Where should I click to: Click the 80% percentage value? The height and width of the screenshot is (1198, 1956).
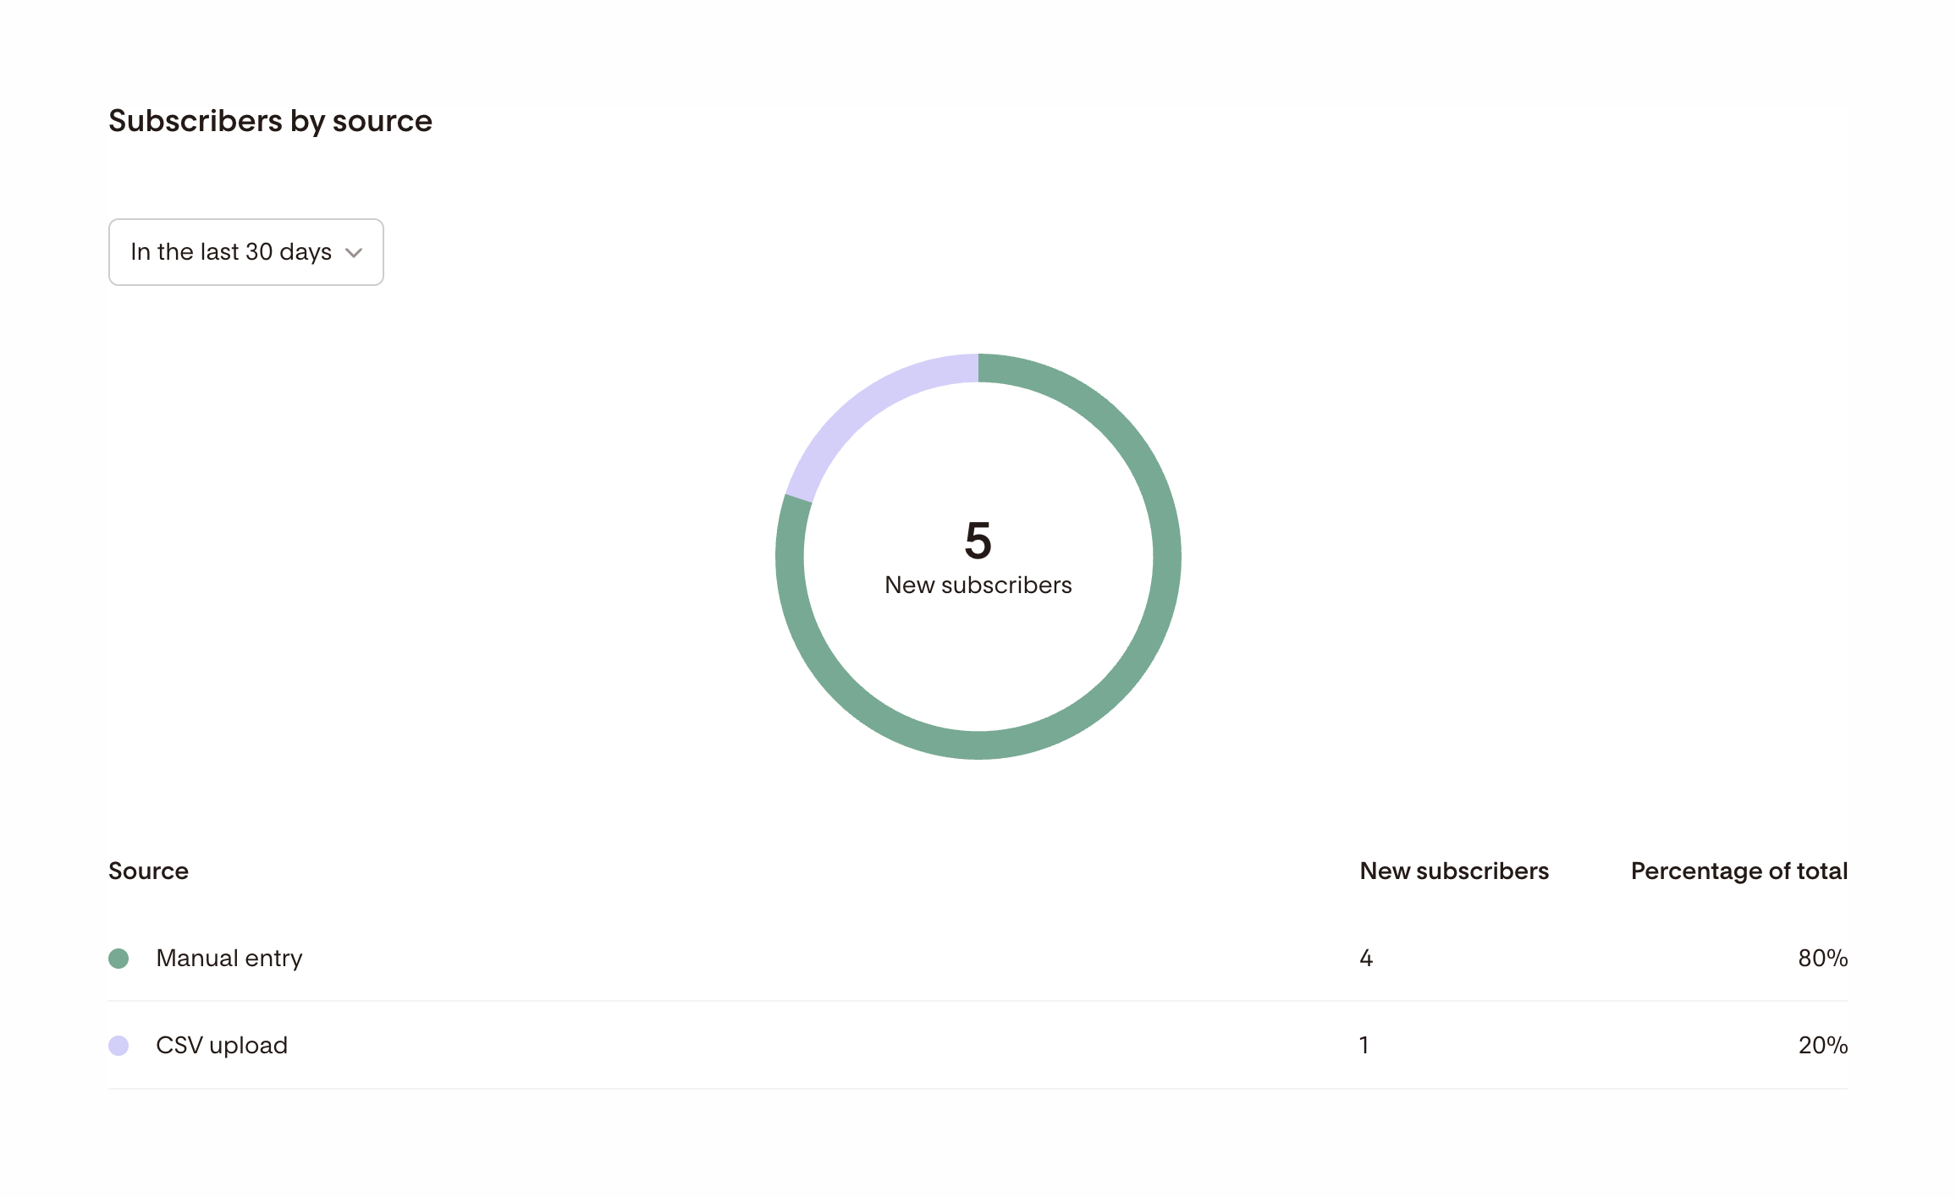[1822, 959]
